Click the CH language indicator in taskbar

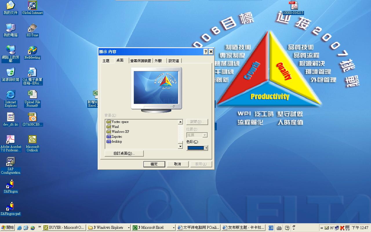point(271,228)
